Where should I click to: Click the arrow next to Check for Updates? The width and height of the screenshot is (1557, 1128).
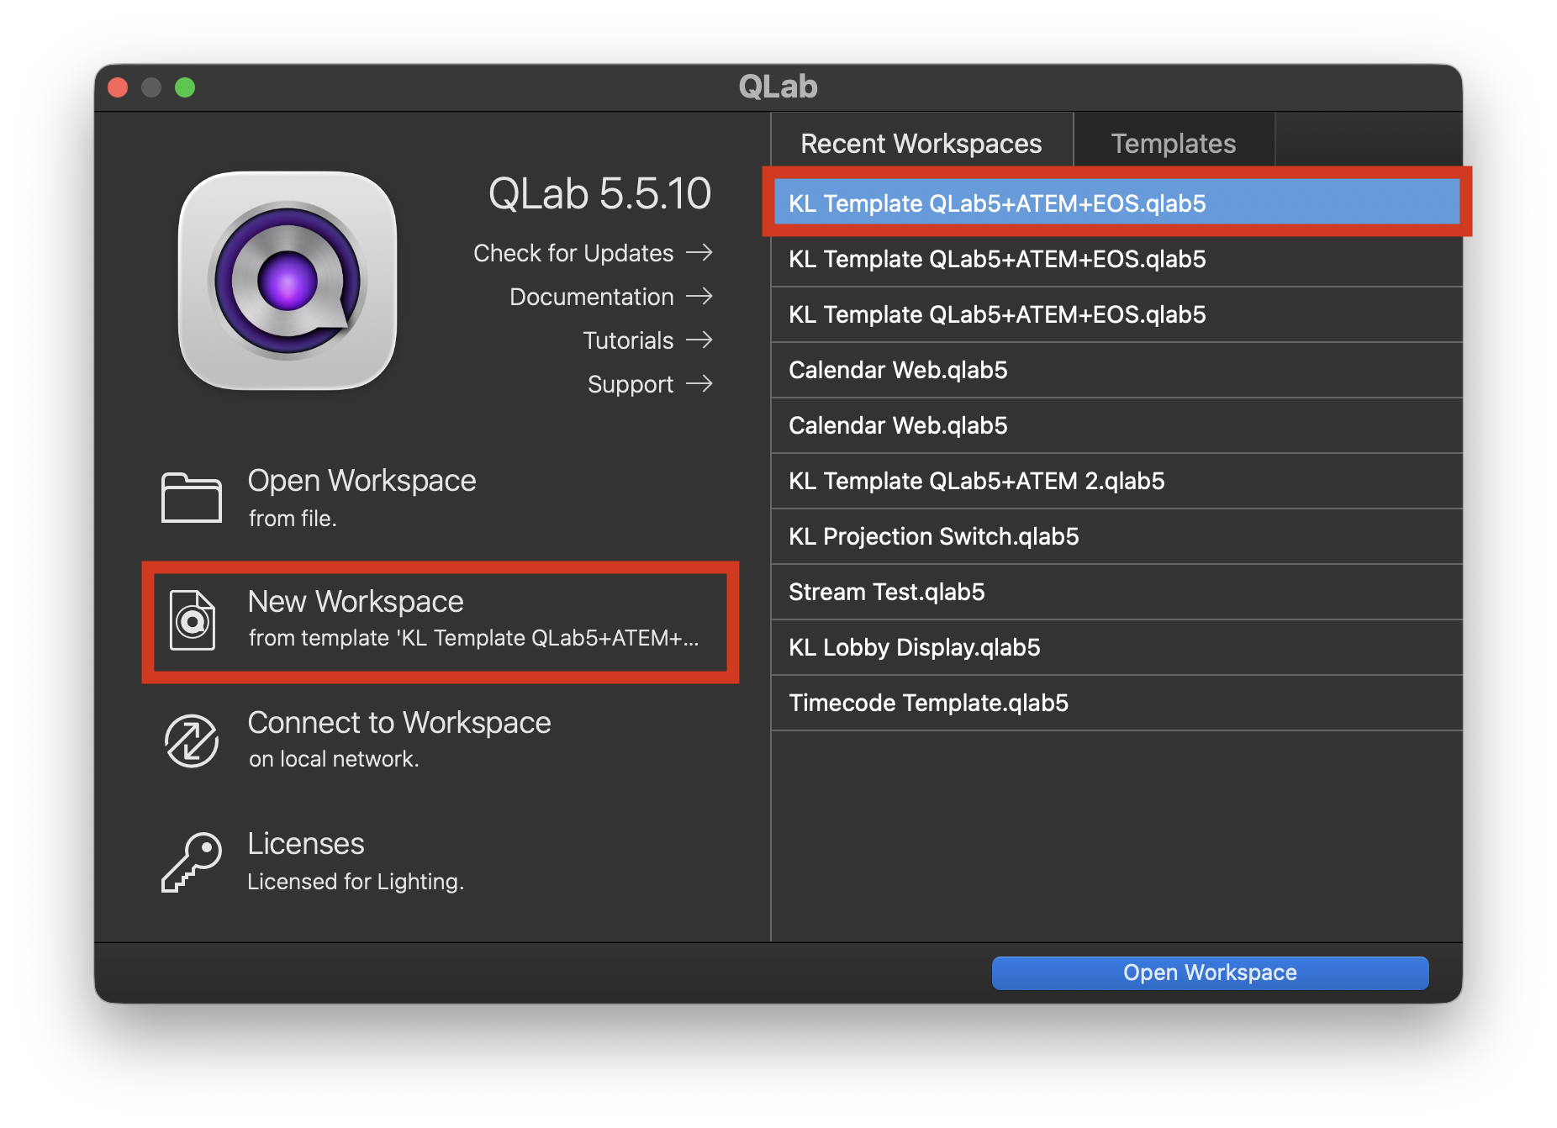[x=699, y=252]
